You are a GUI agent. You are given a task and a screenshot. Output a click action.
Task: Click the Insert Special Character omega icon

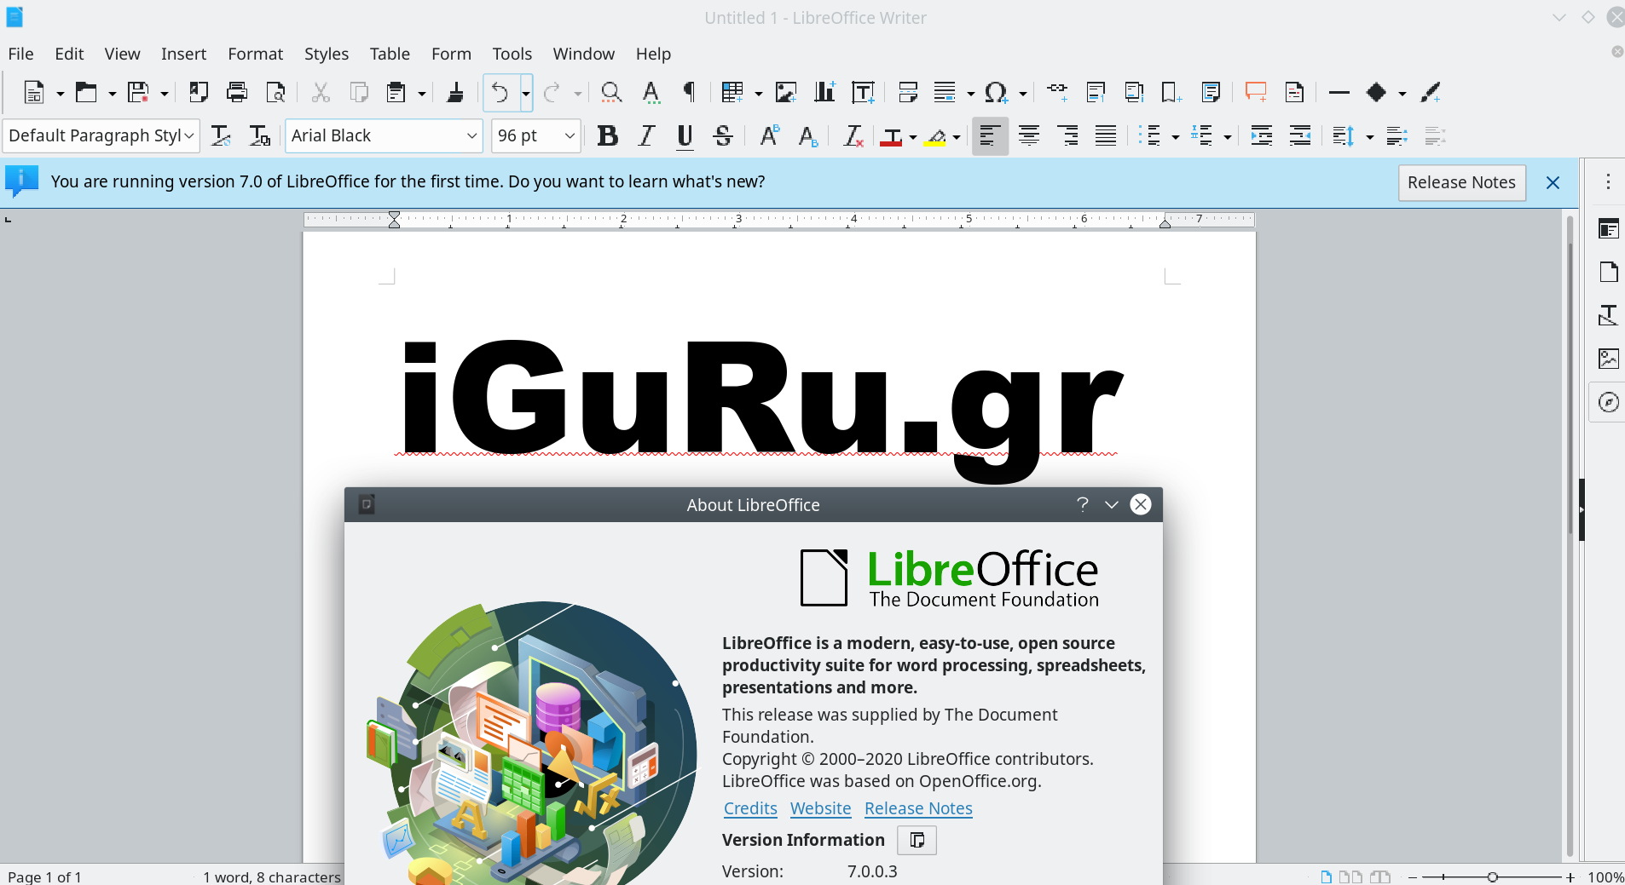996,92
